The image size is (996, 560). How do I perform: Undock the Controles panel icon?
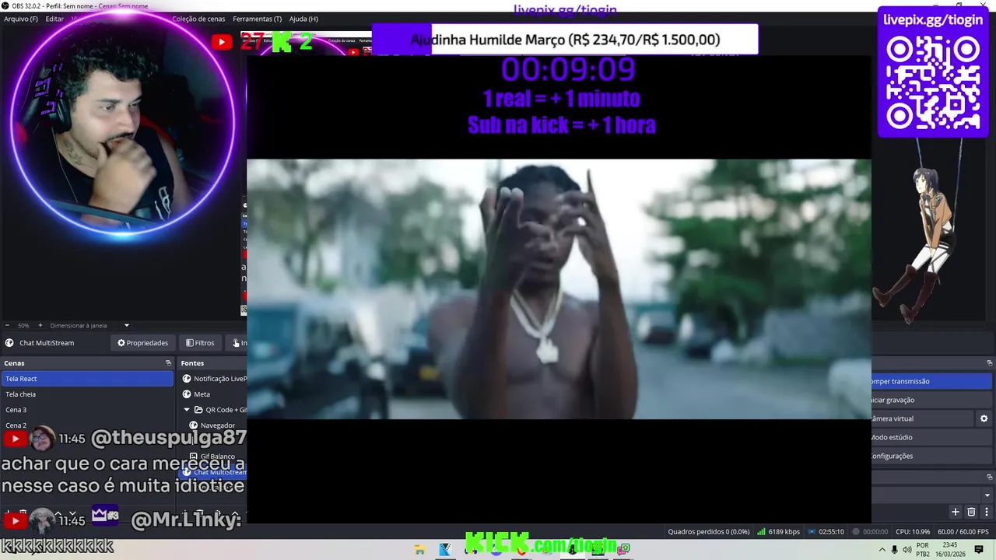989,363
